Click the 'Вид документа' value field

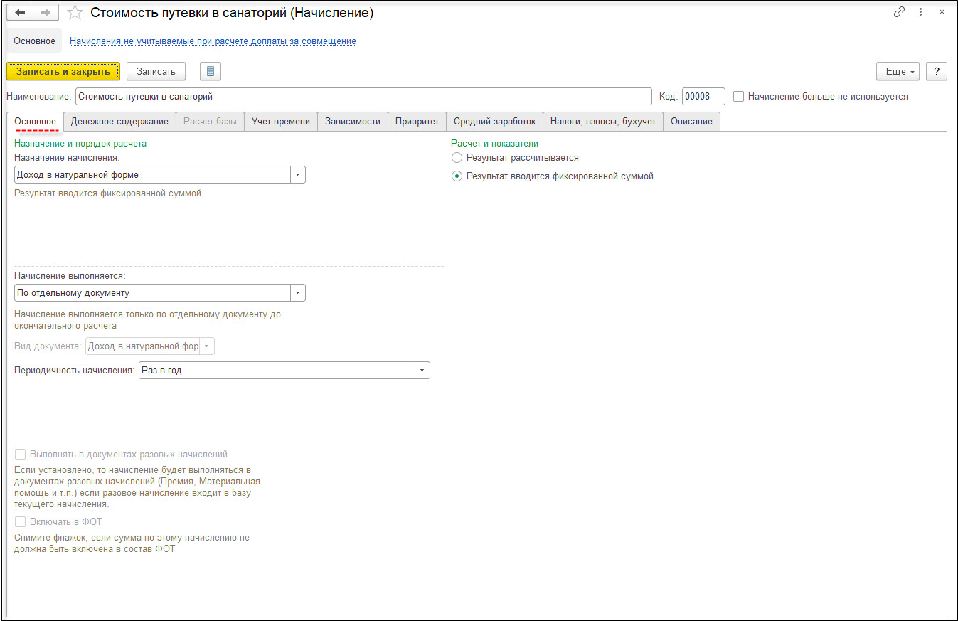click(x=143, y=346)
